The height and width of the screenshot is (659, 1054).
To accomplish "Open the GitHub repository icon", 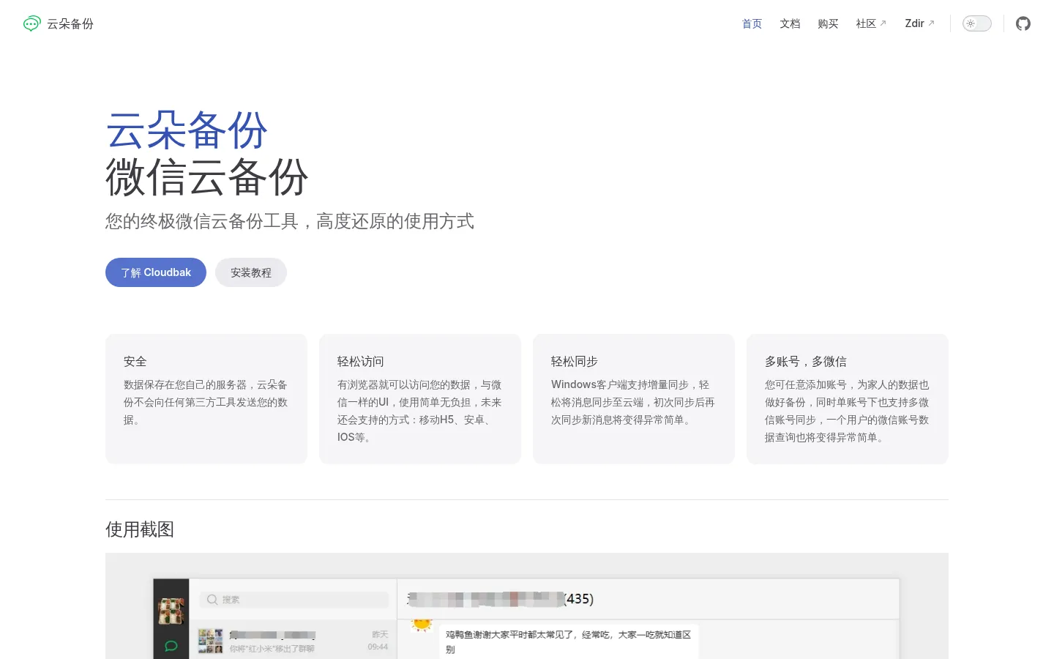I will [1023, 23].
